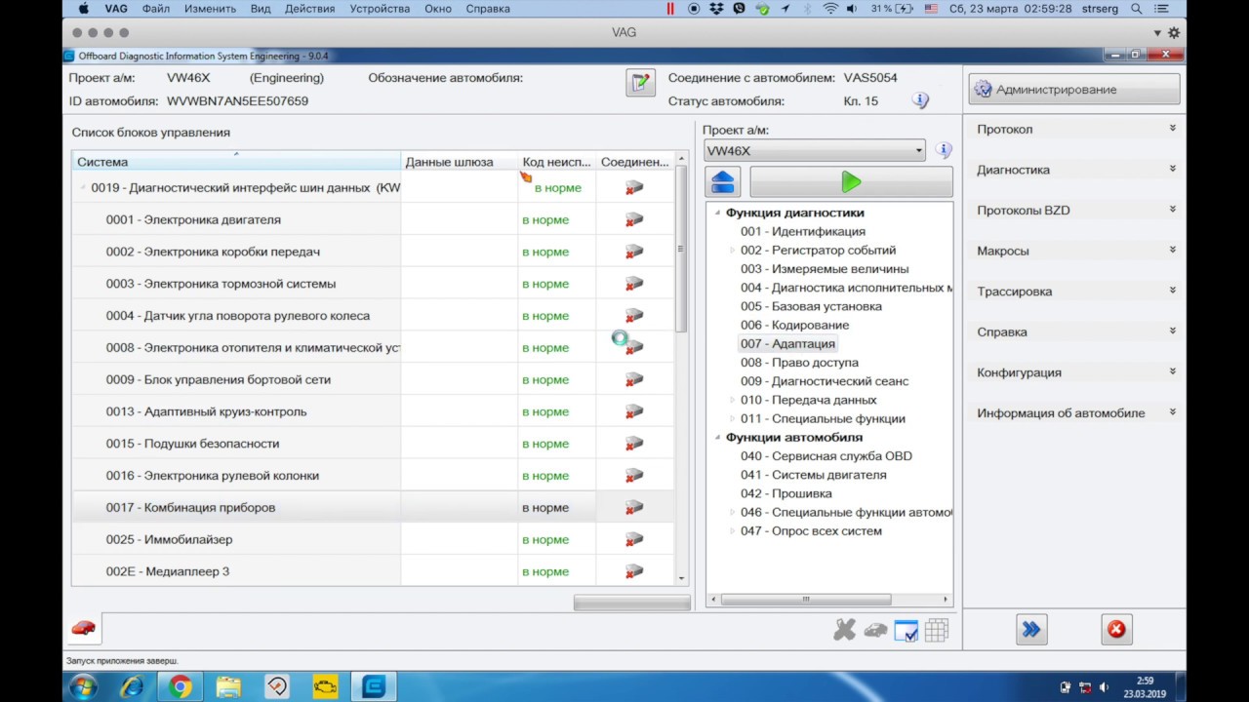This screenshot has height=702, width=1249.
Task: Click the red X exit button
Action: pyautogui.click(x=1116, y=630)
